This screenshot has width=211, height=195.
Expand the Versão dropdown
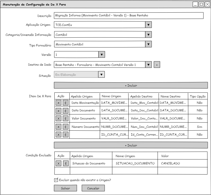point(101,55)
